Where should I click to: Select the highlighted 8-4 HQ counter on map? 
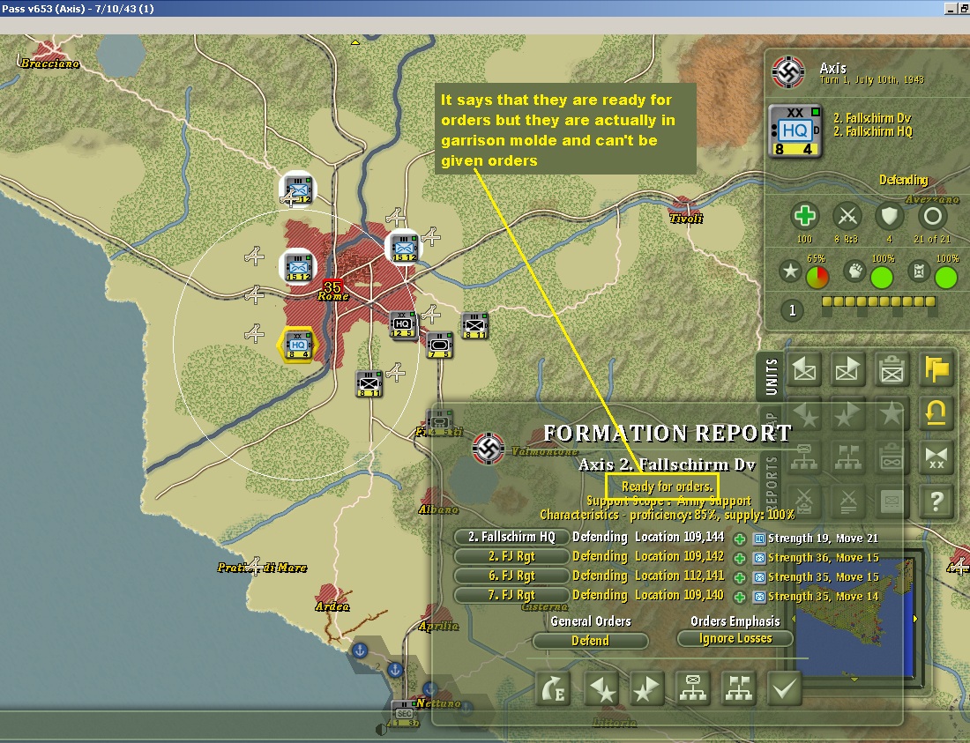297,345
